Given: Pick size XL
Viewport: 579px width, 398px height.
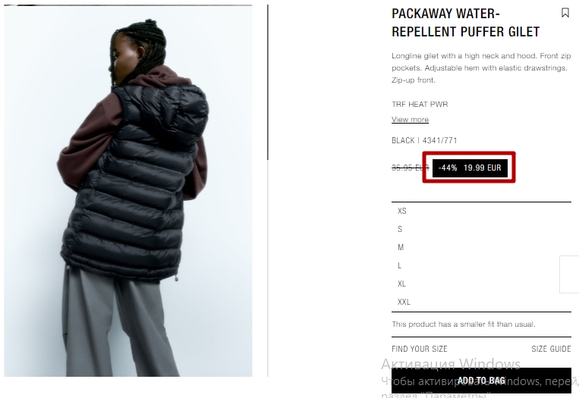Looking at the screenshot, I should tap(481, 284).
